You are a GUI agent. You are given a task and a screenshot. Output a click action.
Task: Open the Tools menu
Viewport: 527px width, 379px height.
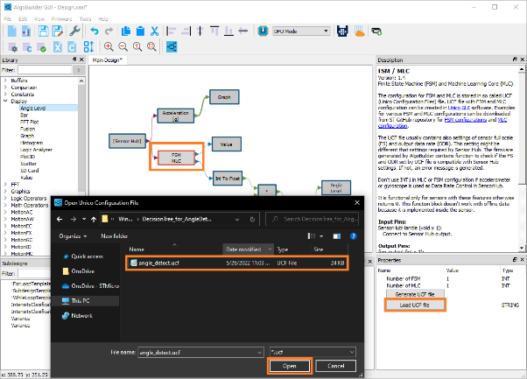84,18
